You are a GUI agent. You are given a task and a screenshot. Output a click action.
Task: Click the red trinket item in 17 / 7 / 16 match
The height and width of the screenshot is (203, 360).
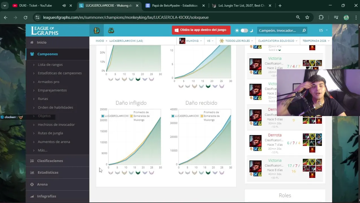[312, 175]
